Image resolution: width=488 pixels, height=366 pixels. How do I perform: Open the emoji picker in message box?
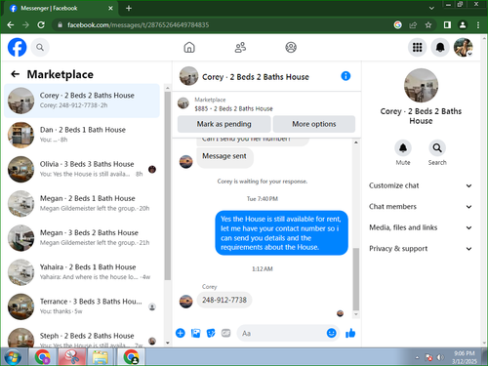(331, 333)
